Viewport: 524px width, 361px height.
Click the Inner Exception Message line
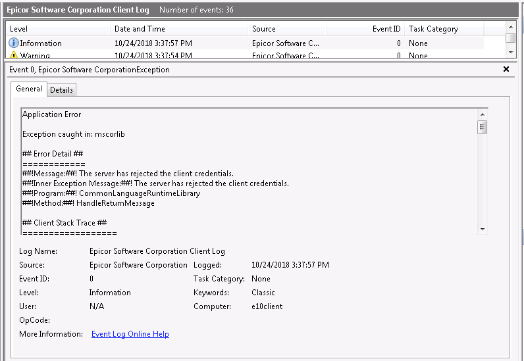(x=156, y=183)
